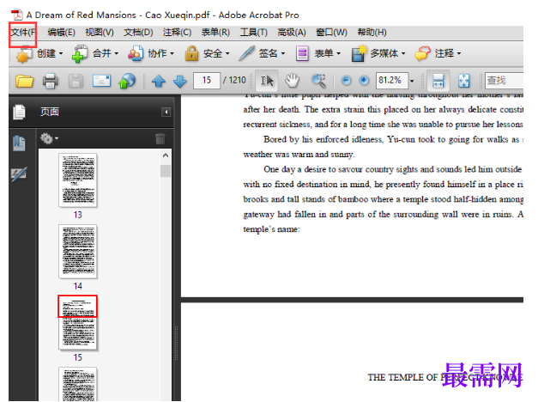This screenshot has height=402, width=538.
Task: Go to next page with down arrow
Action: point(180,82)
